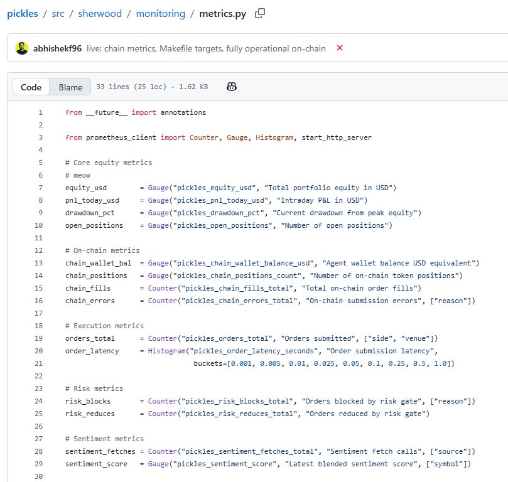Open the Copilot icon in file toolbar
508x482 pixels.
[x=231, y=87]
